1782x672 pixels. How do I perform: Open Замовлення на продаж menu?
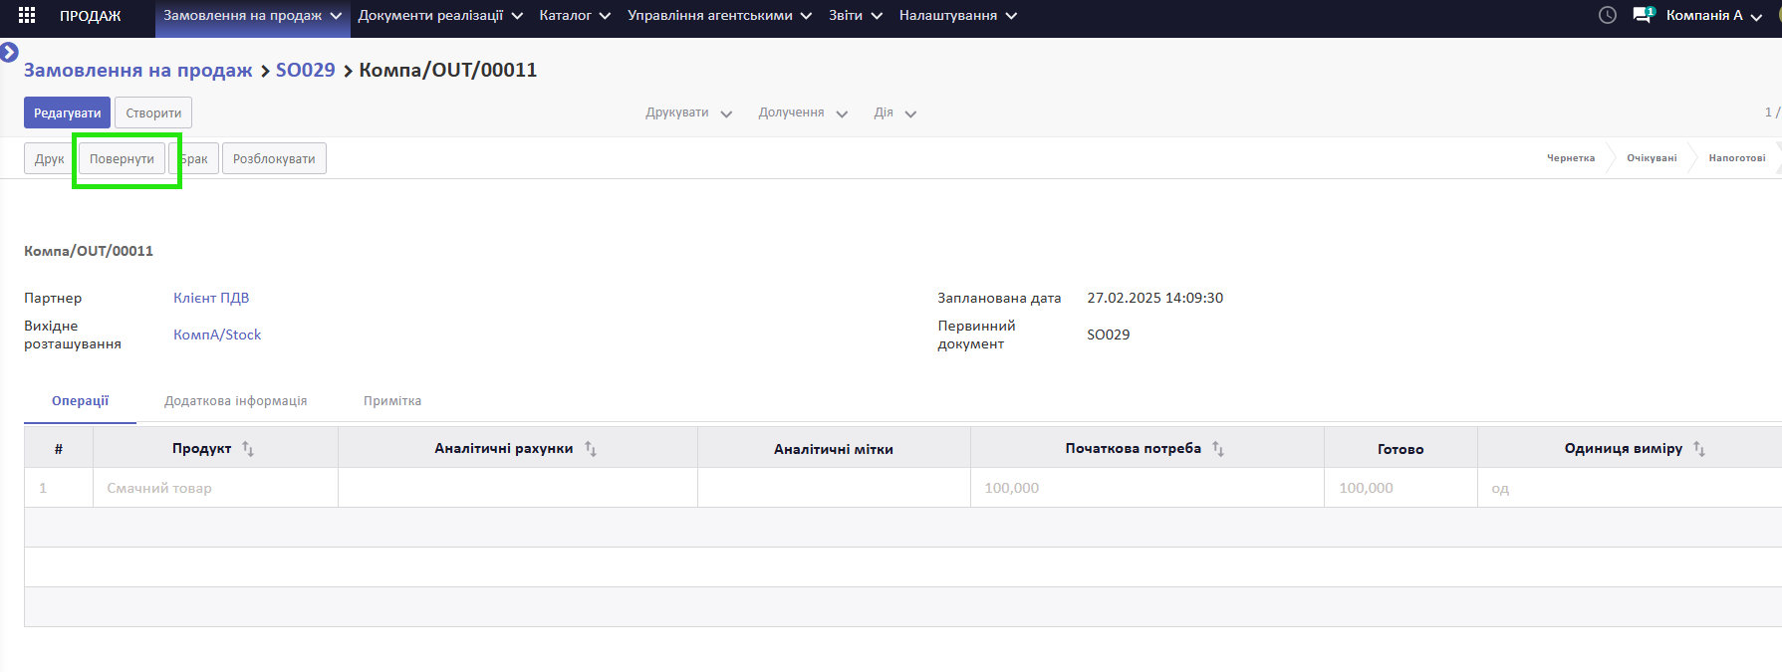tap(253, 16)
